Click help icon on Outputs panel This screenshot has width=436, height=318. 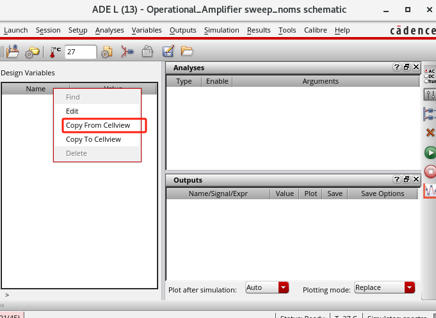(397, 179)
